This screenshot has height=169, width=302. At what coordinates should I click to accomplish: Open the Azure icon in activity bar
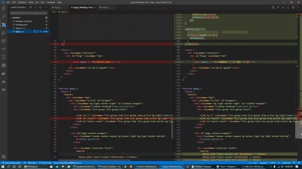(x=3, y=82)
